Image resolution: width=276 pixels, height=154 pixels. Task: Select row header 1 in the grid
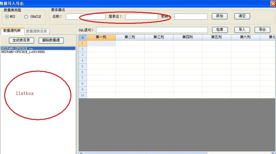[x=83, y=43]
